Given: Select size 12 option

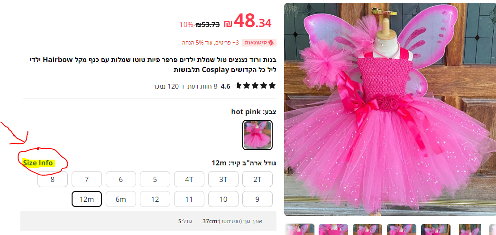Looking at the screenshot, I should click(155, 199).
